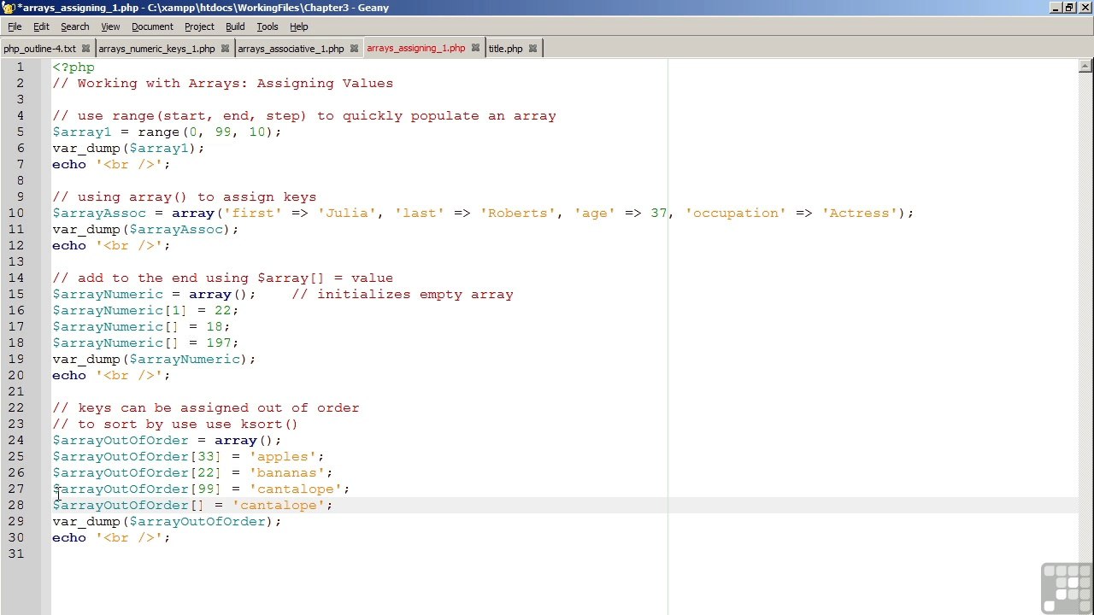Click the 'using array() to assign keys' comment
This screenshot has height=615, width=1094.
coord(185,196)
